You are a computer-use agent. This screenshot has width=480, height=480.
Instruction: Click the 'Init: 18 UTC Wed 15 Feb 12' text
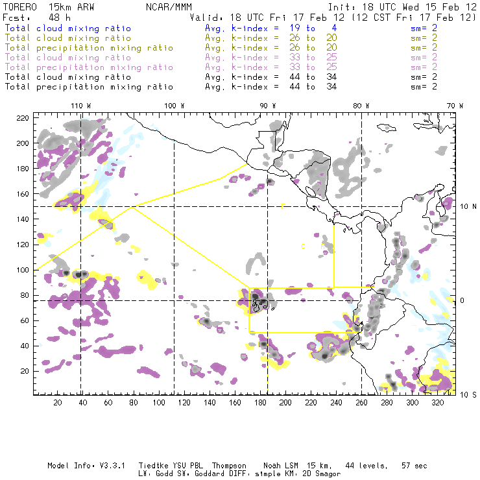point(402,7)
